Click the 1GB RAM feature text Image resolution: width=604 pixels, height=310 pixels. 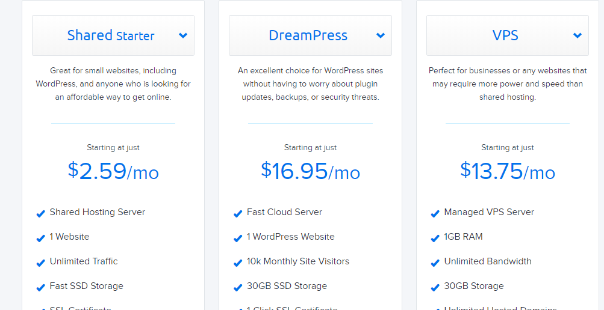click(x=464, y=237)
